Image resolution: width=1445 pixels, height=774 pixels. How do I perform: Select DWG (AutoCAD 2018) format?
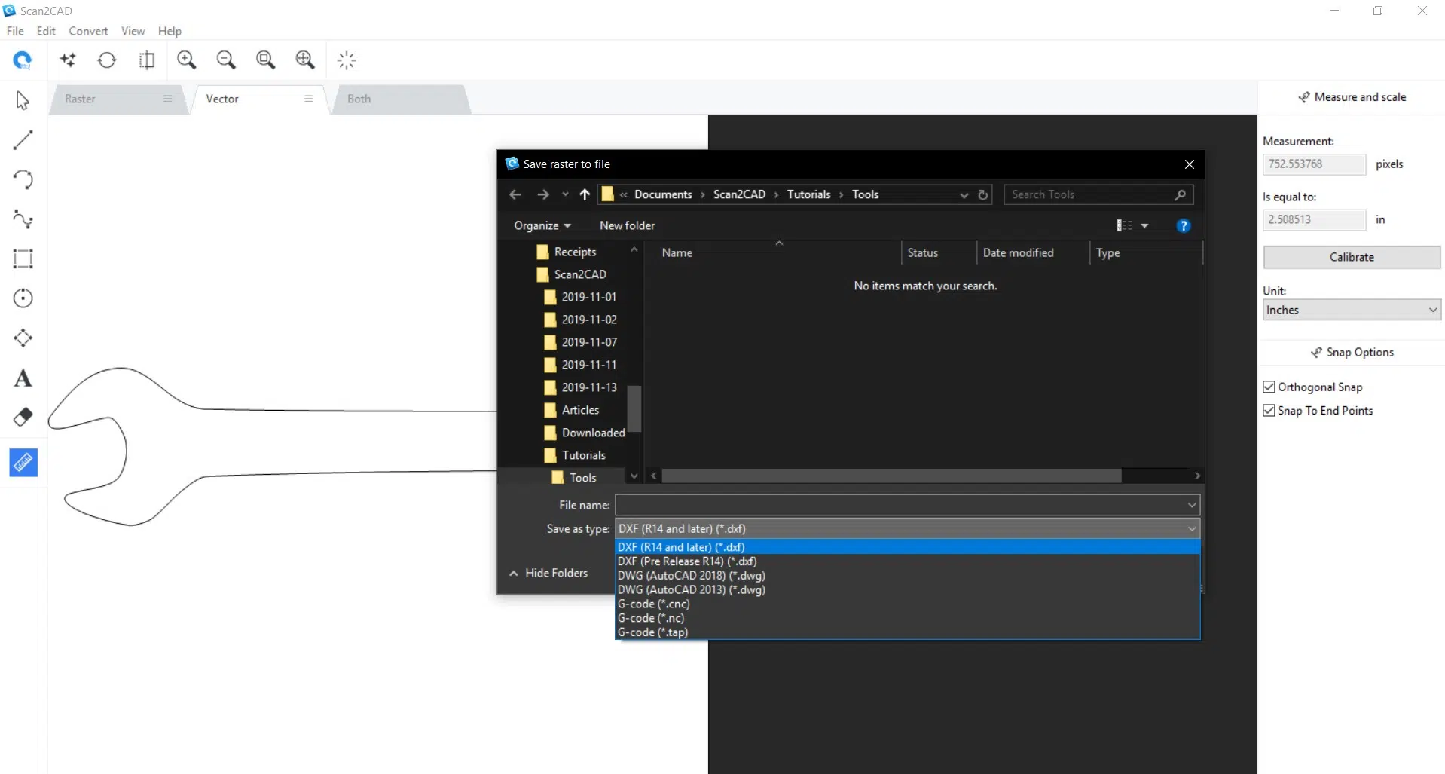pyautogui.click(x=691, y=575)
